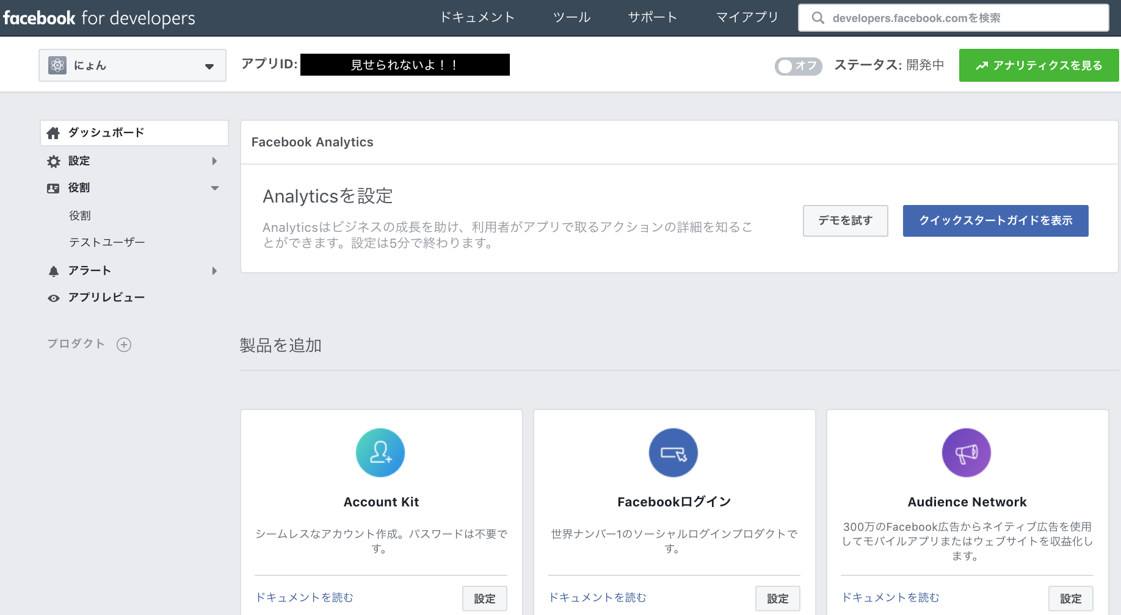Click the analytics trend arrow icon
This screenshot has height=615, width=1121.
click(x=982, y=66)
